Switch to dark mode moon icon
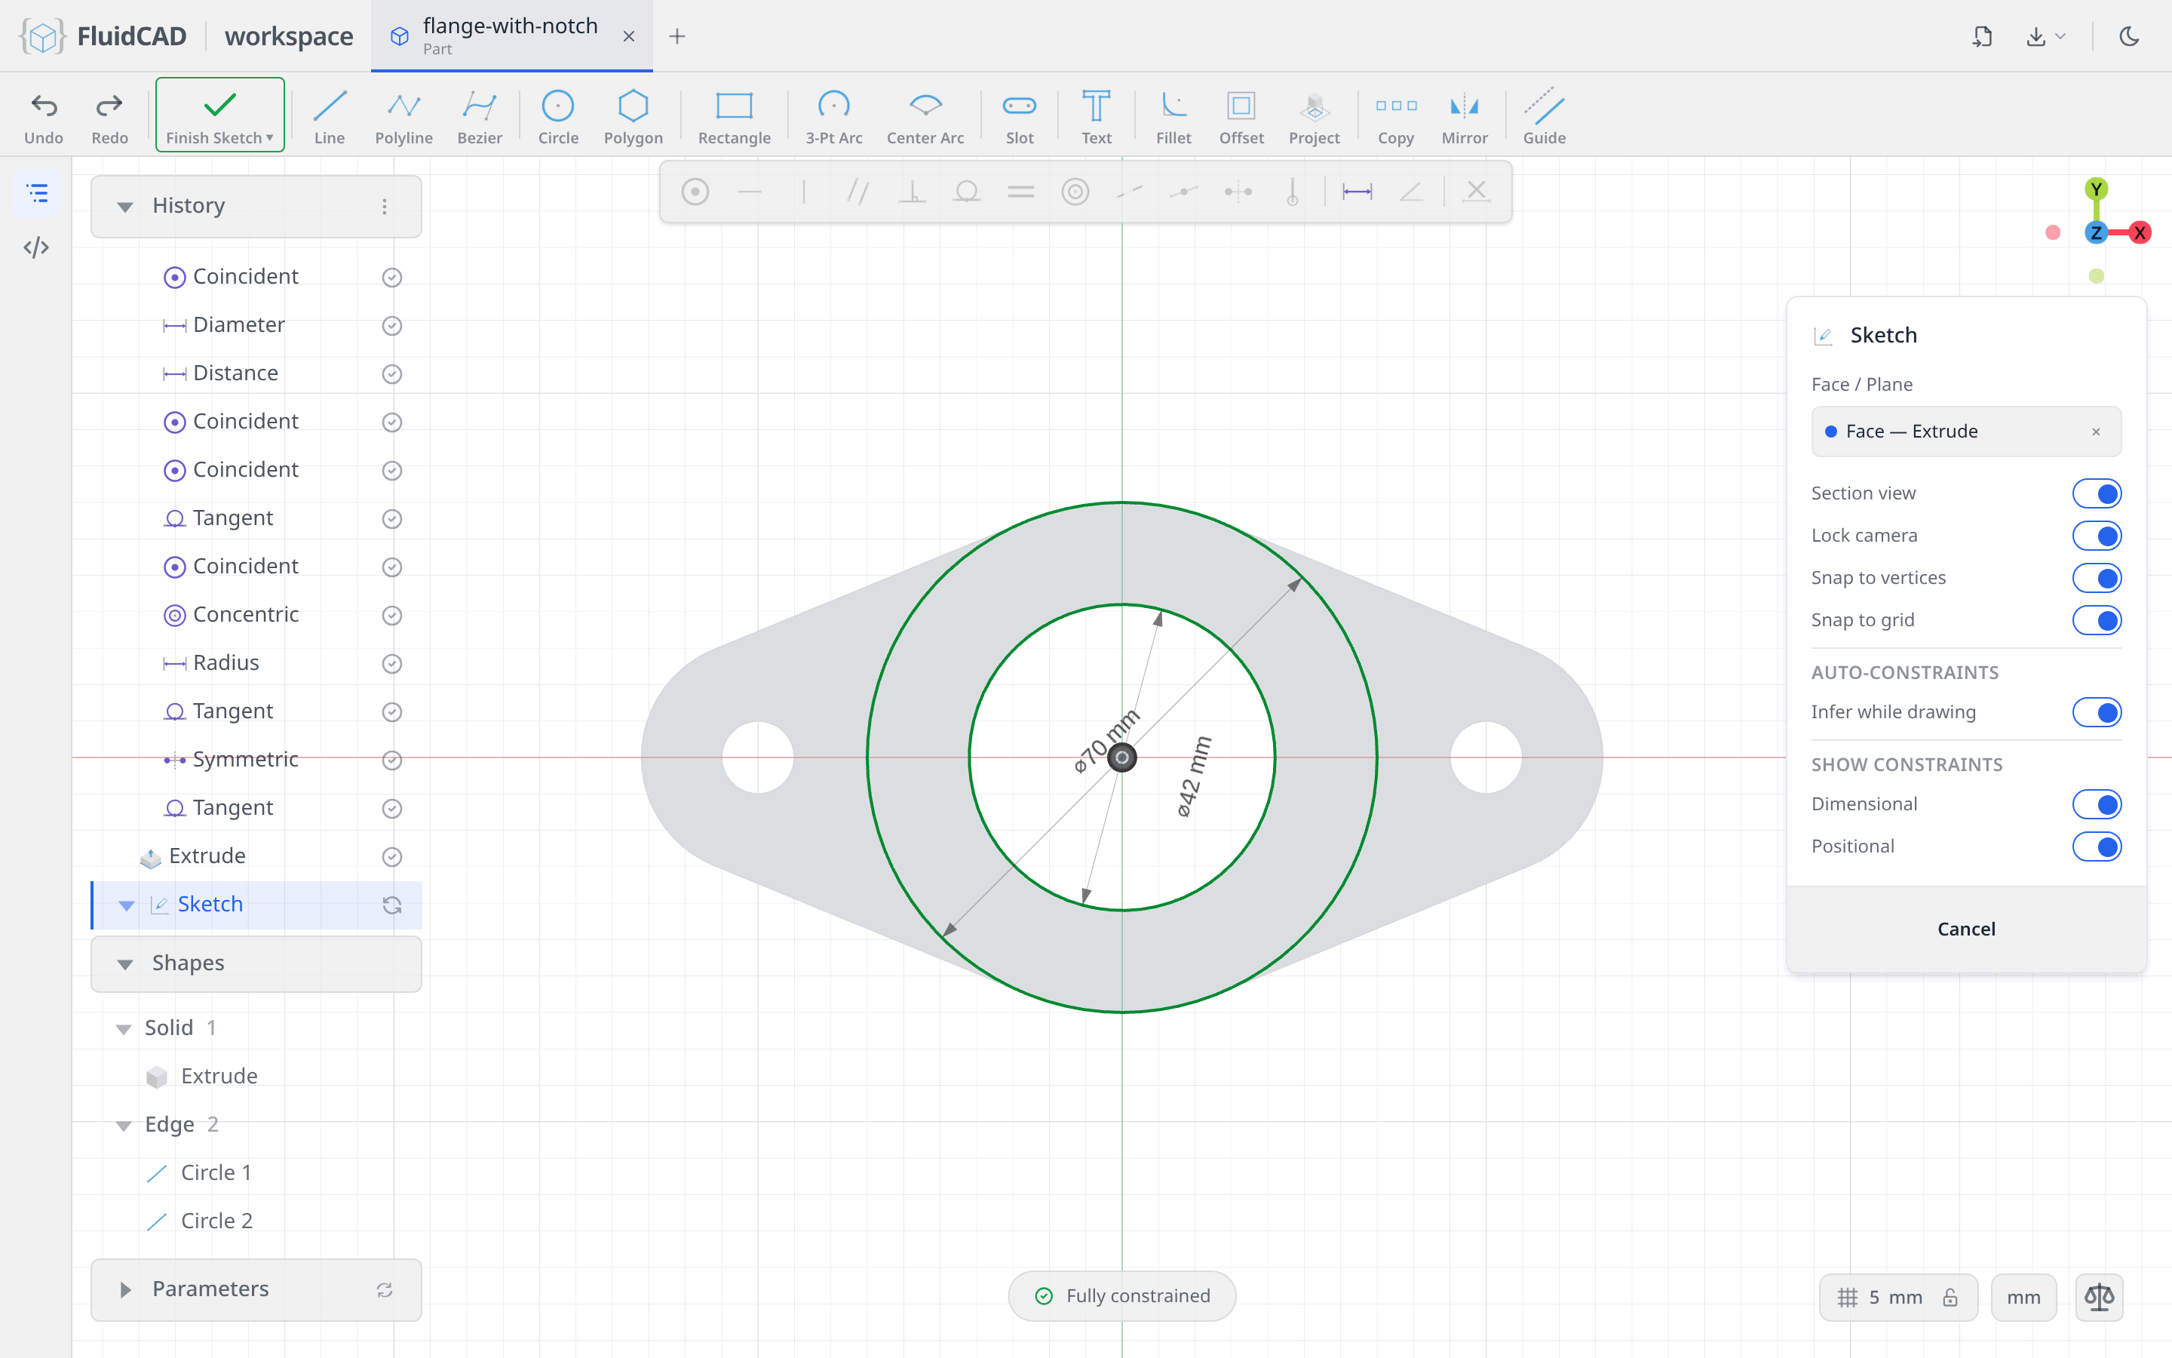This screenshot has width=2172, height=1358. pos(2129,36)
